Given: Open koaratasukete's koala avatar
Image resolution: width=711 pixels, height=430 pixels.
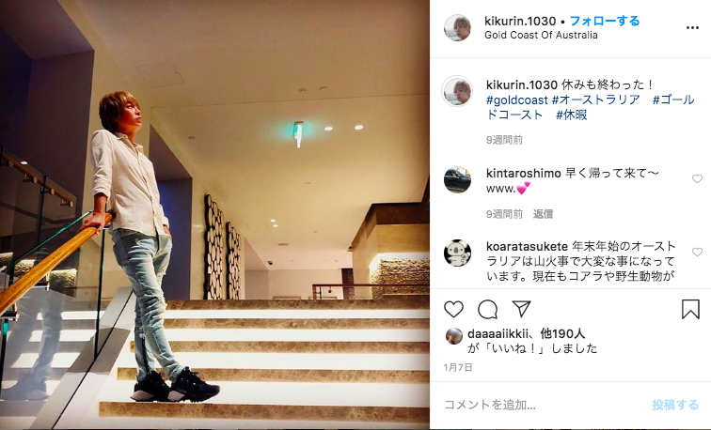Looking at the screenshot, I should [x=457, y=253].
